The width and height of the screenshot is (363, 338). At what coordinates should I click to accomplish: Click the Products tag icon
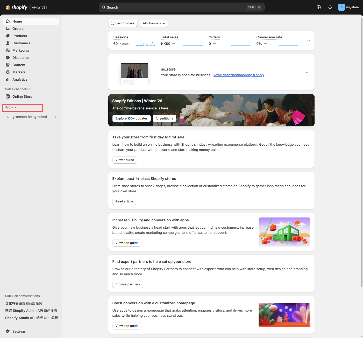click(8, 36)
